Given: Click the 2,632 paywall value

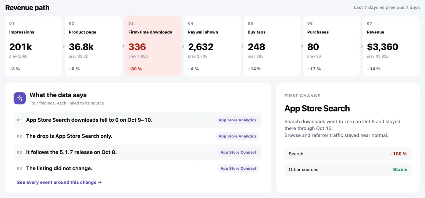Looking at the screenshot, I should pos(201,47).
